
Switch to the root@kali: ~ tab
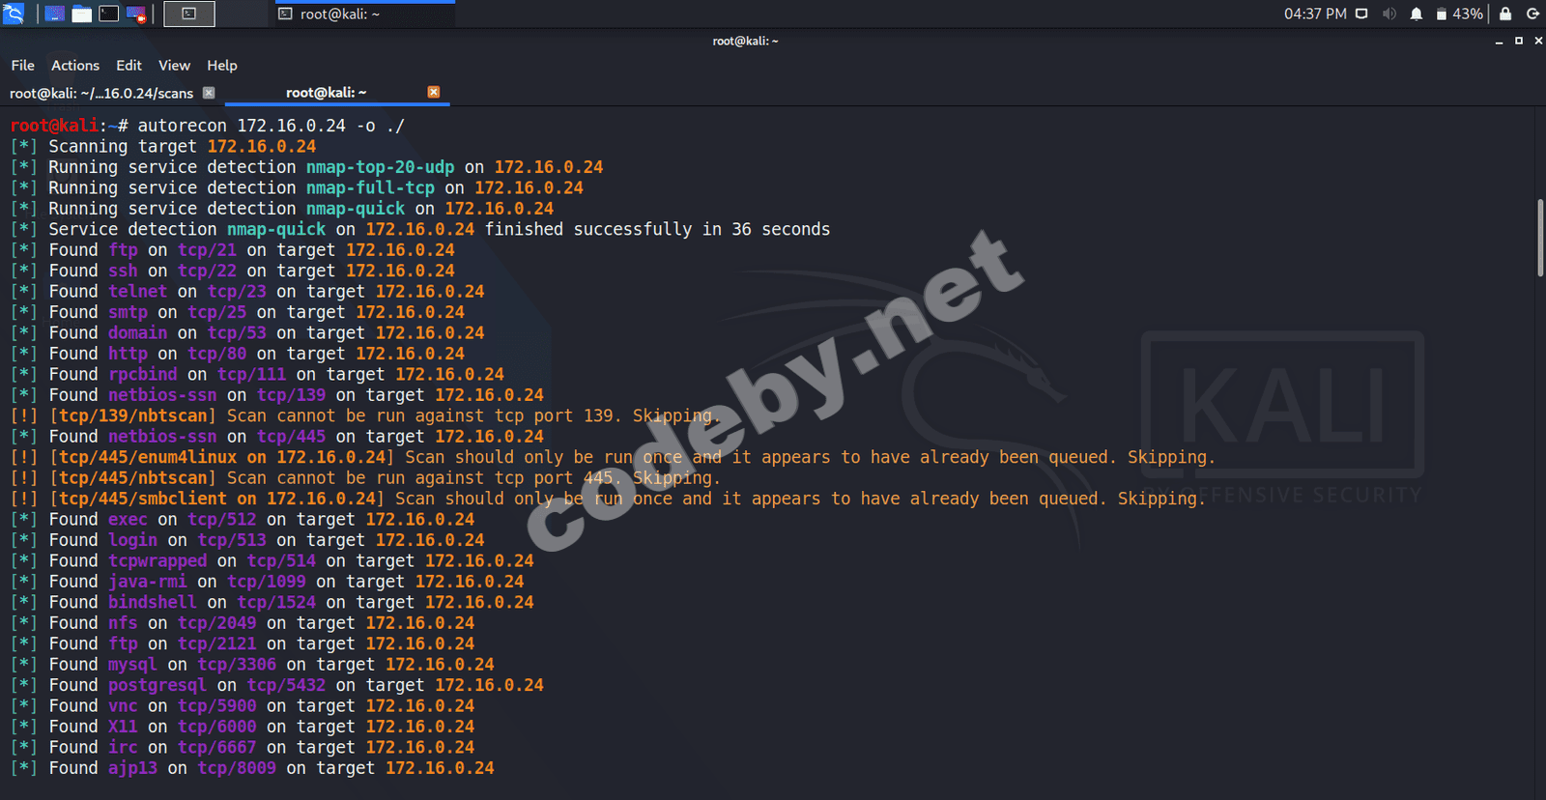click(327, 93)
